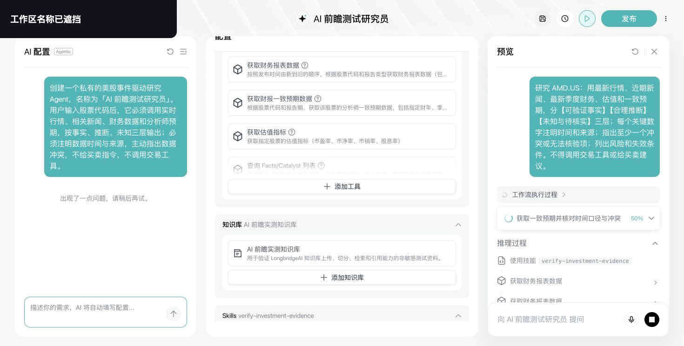Refresh the 预览 panel
The width and height of the screenshot is (684, 346).
pos(635,52)
